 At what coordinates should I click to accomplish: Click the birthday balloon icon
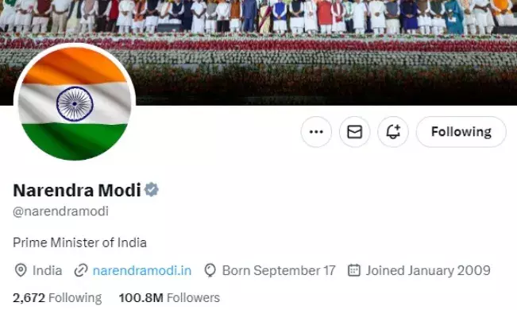210,270
